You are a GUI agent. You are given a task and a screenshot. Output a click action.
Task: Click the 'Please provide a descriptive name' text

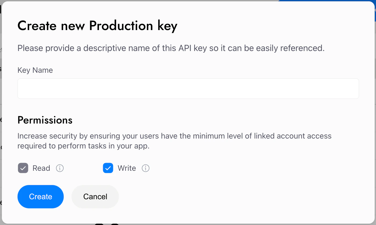coord(81,48)
